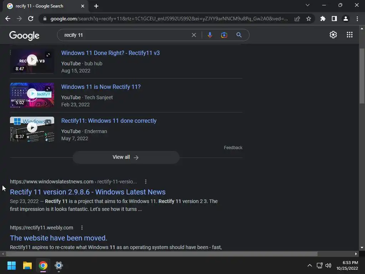The height and width of the screenshot is (274, 365).
Task: Open Settings from the taskbar
Action: [59, 265]
